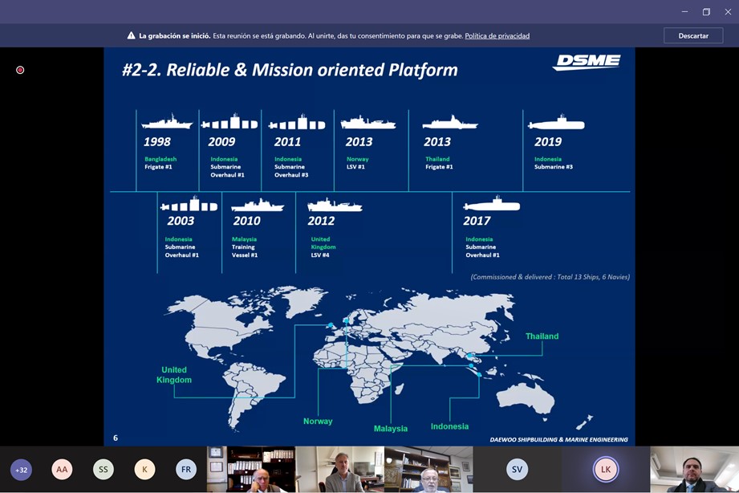Click the 2009 submarine overhaul silhouette
The image size is (739, 493).
(229, 122)
